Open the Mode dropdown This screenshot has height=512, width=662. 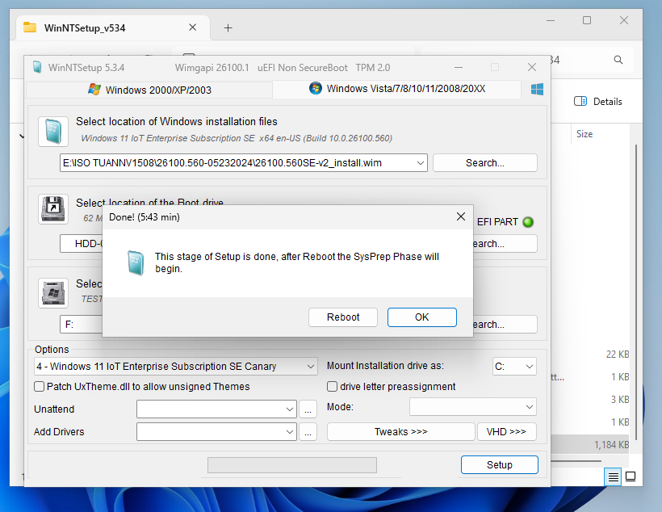473,407
